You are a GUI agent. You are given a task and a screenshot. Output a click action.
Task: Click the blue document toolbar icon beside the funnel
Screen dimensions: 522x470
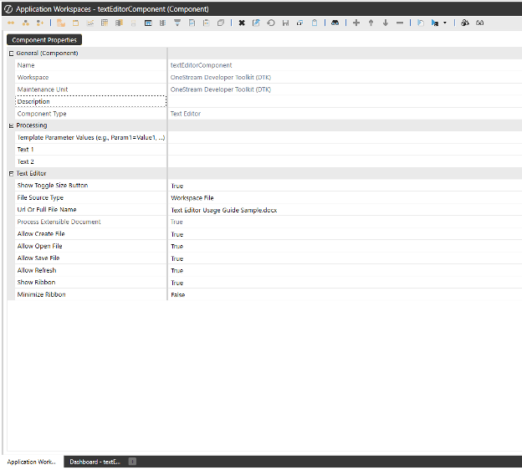tap(192, 23)
